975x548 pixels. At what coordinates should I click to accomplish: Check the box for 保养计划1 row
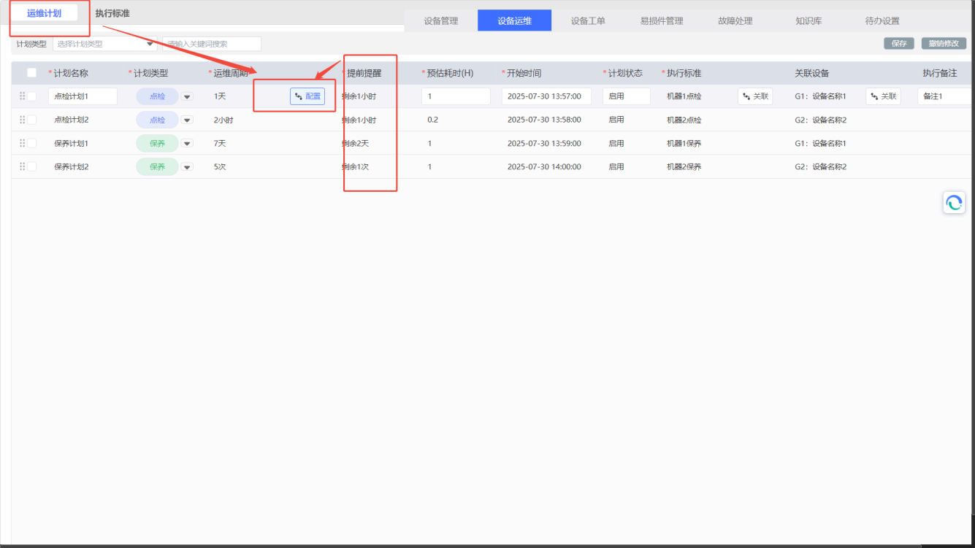pos(32,143)
